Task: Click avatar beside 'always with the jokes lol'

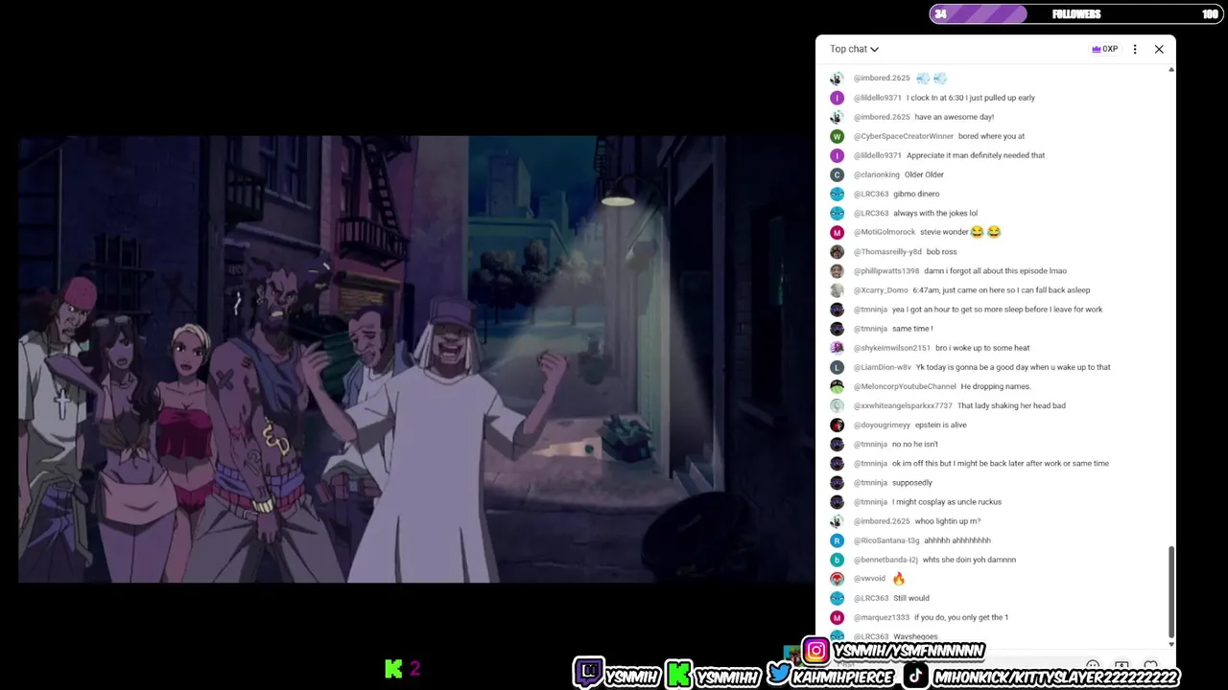Action: [837, 213]
